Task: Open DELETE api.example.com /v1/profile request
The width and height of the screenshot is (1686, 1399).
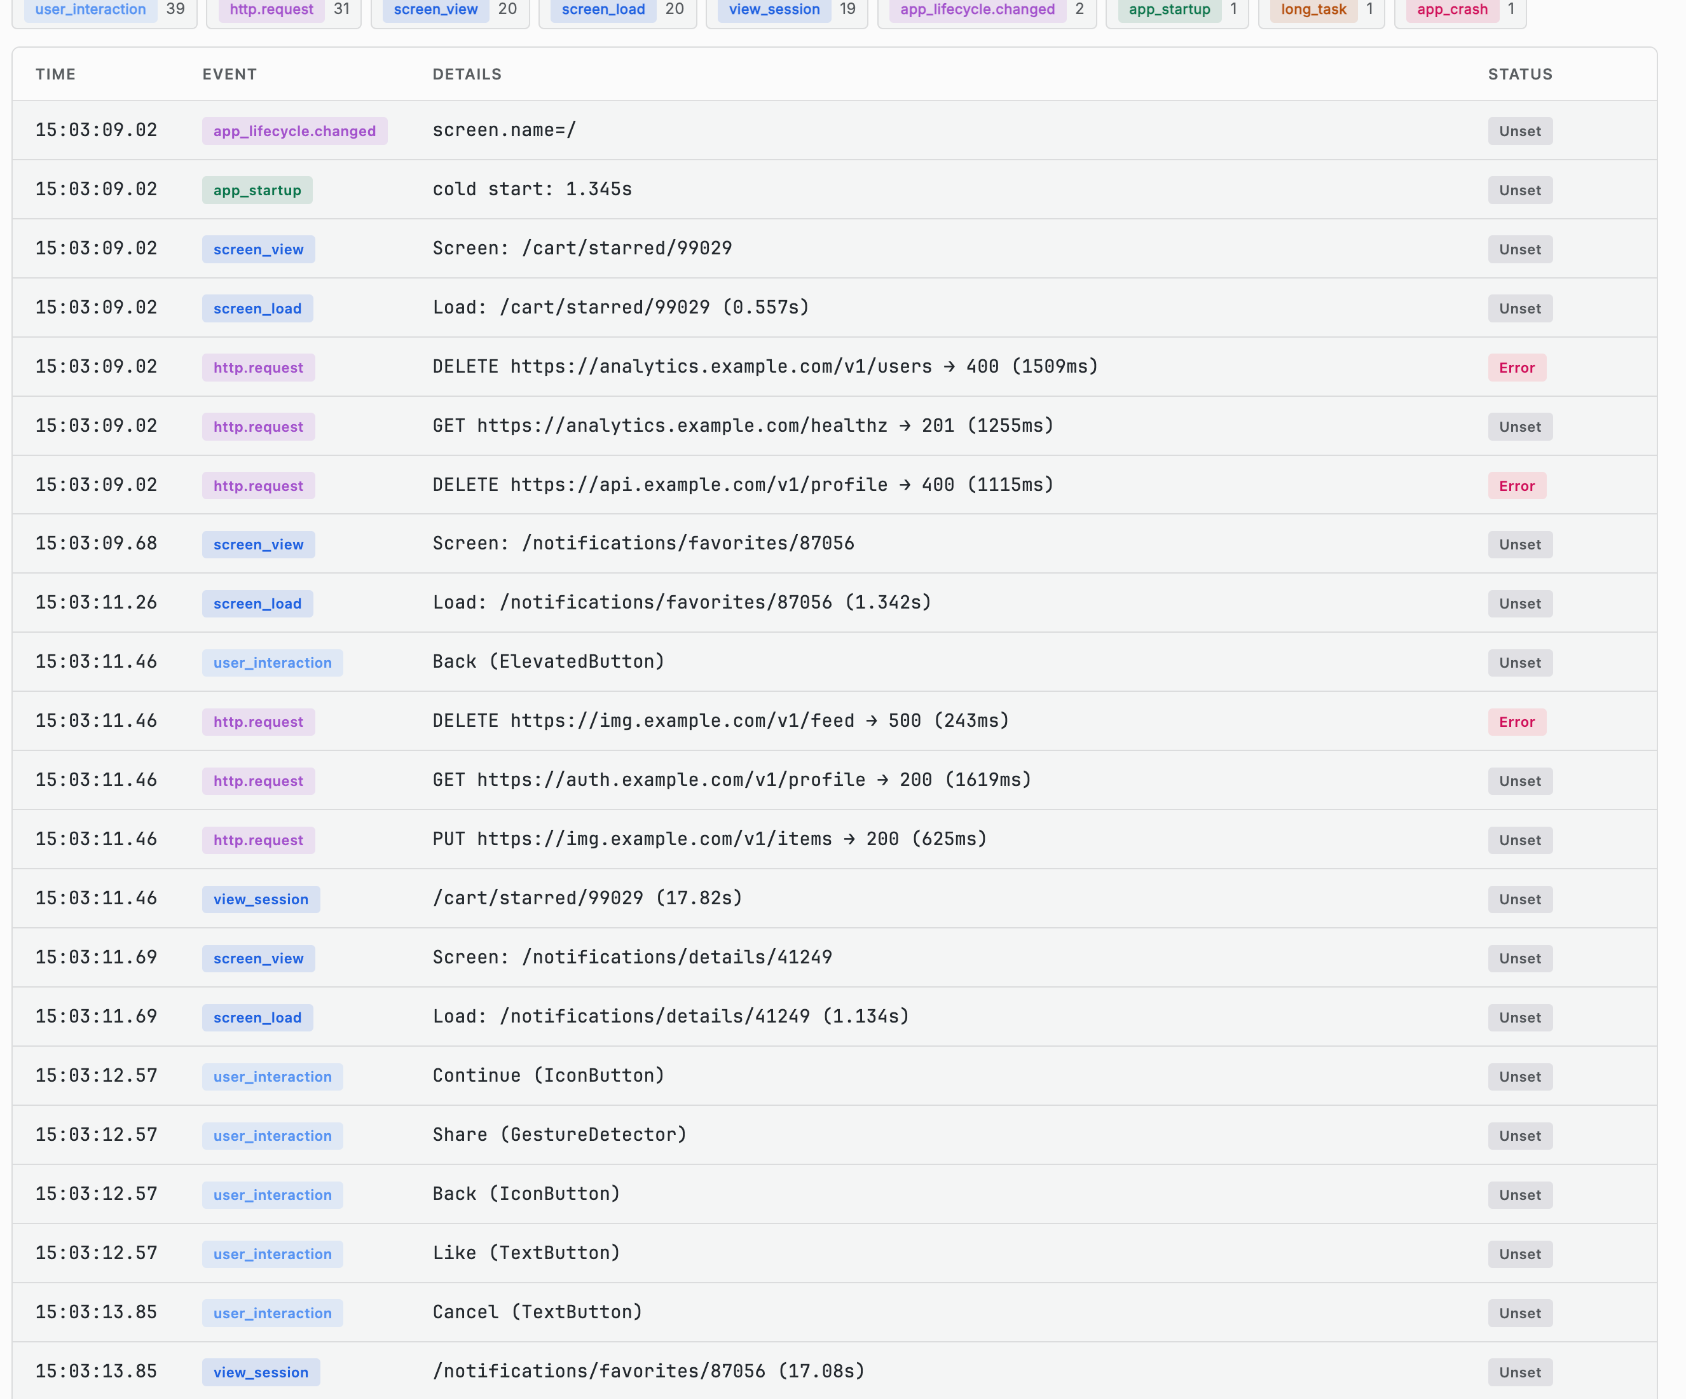Action: [x=834, y=485]
